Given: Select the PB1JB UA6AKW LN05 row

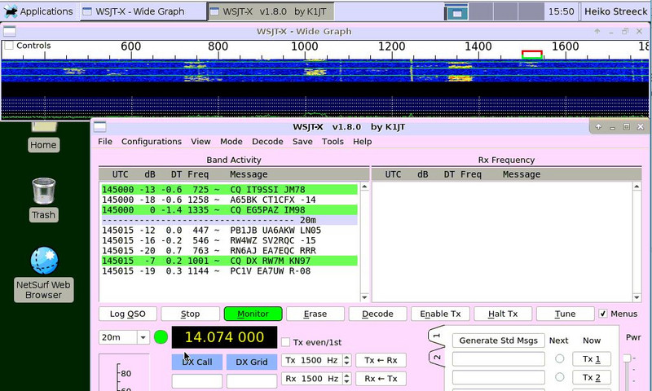Looking at the screenshot, I should 229,231.
